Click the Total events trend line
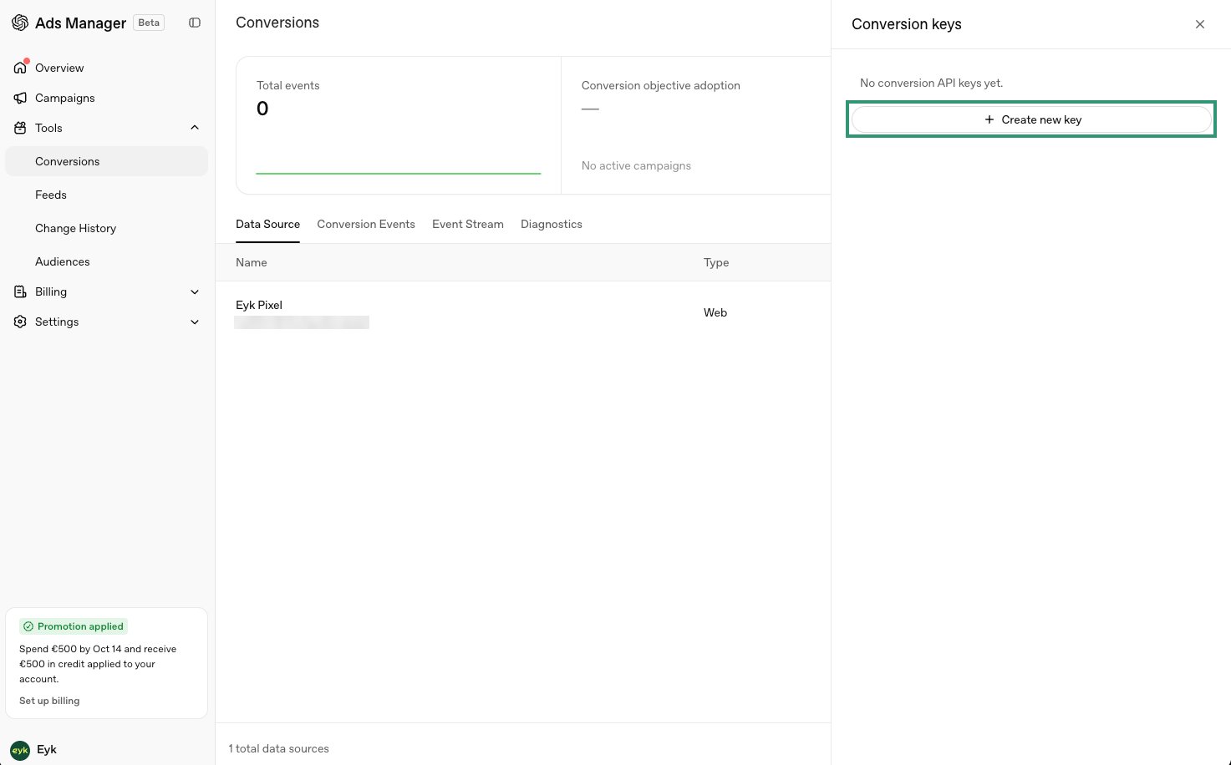 point(399,173)
